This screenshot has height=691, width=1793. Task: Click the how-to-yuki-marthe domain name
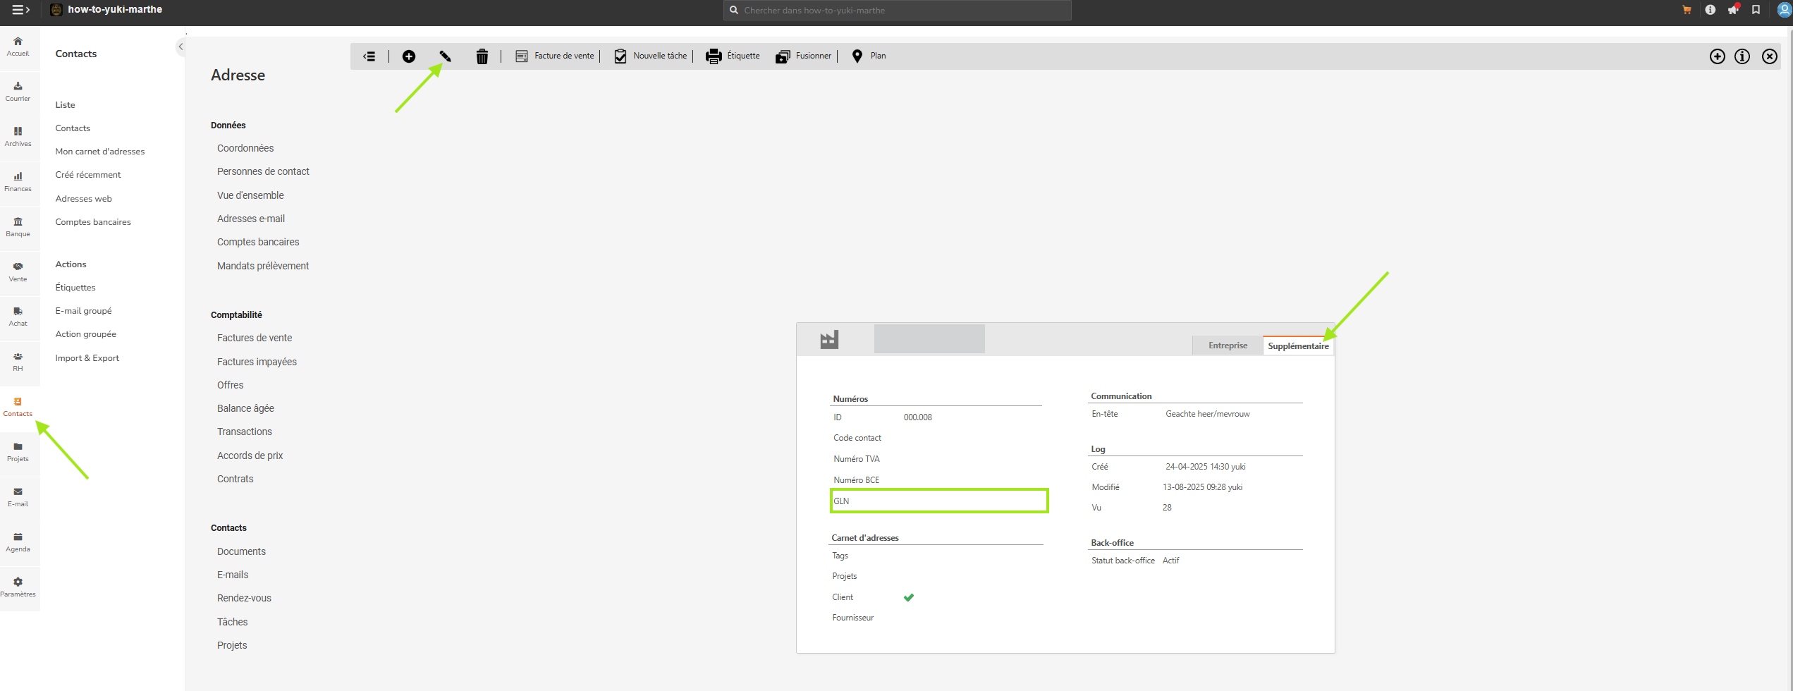[x=115, y=9]
